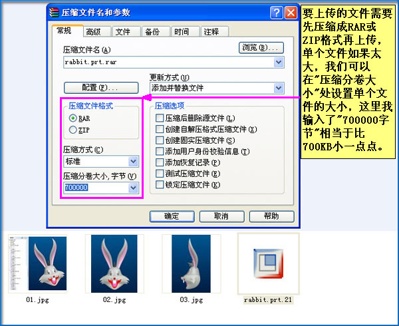Click the 帮助 button
The height and width of the screenshot is (326, 399).
(x=271, y=216)
